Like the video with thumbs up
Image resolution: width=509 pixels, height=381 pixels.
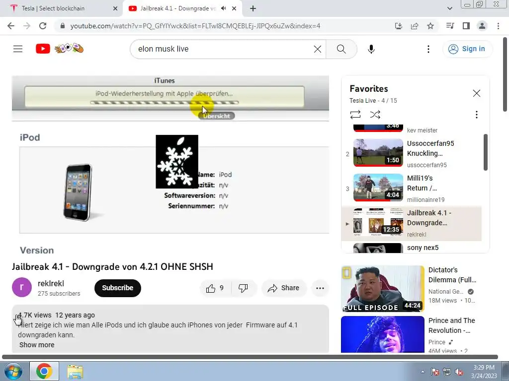(x=215, y=288)
